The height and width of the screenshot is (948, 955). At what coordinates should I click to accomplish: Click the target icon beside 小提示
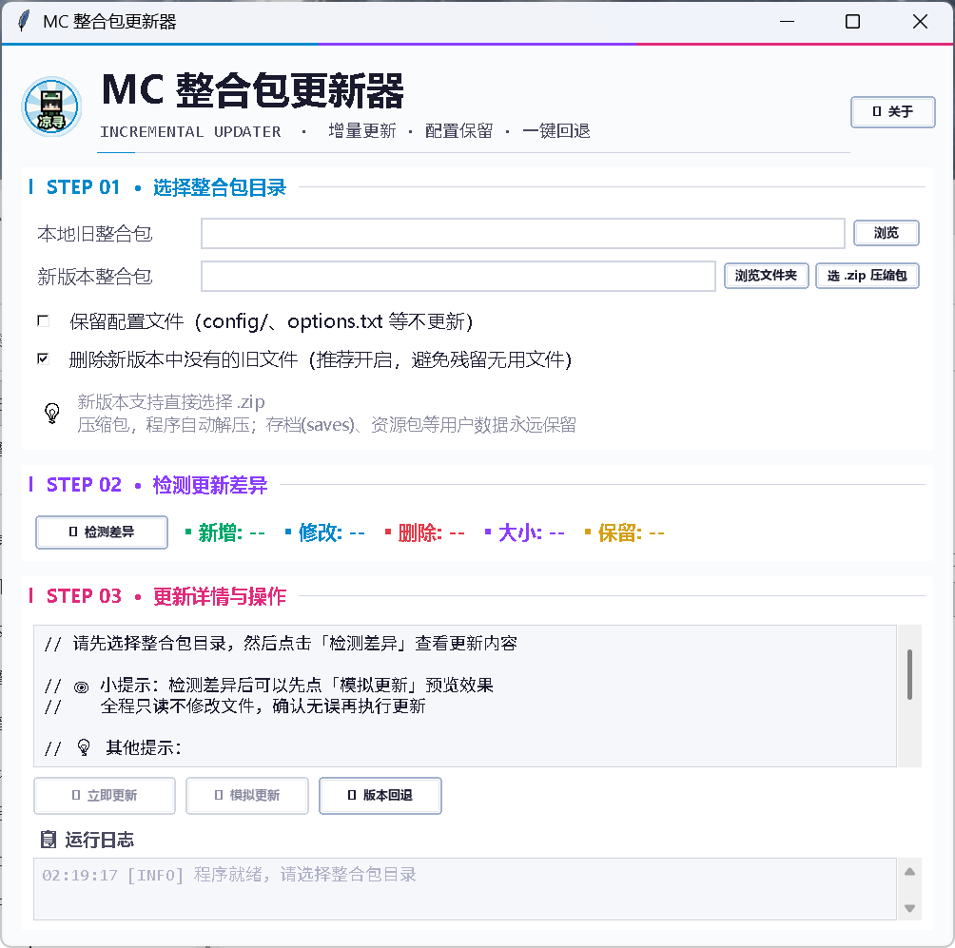pyautogui.click(x=81, y=687)
